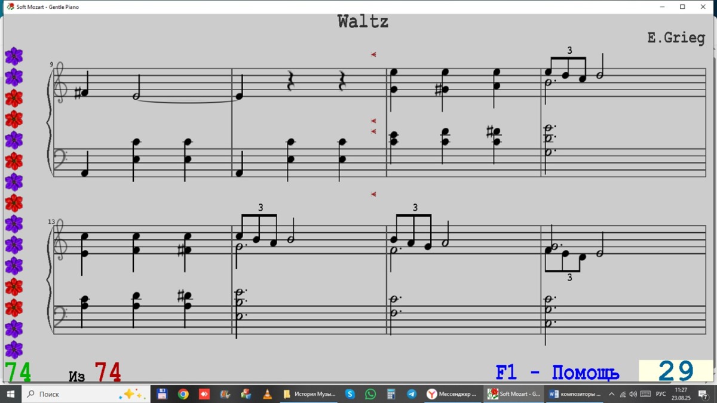Click the green score number 74
Image resolution: width=717 pixels, height=403 pixels.
click(18, 372)
